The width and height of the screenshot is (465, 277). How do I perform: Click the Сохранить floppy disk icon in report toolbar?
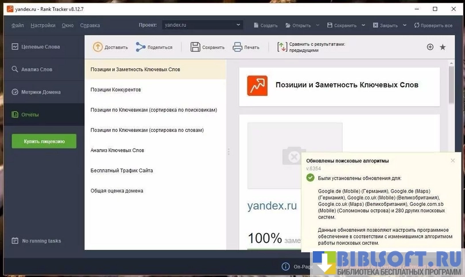point(195,47)
